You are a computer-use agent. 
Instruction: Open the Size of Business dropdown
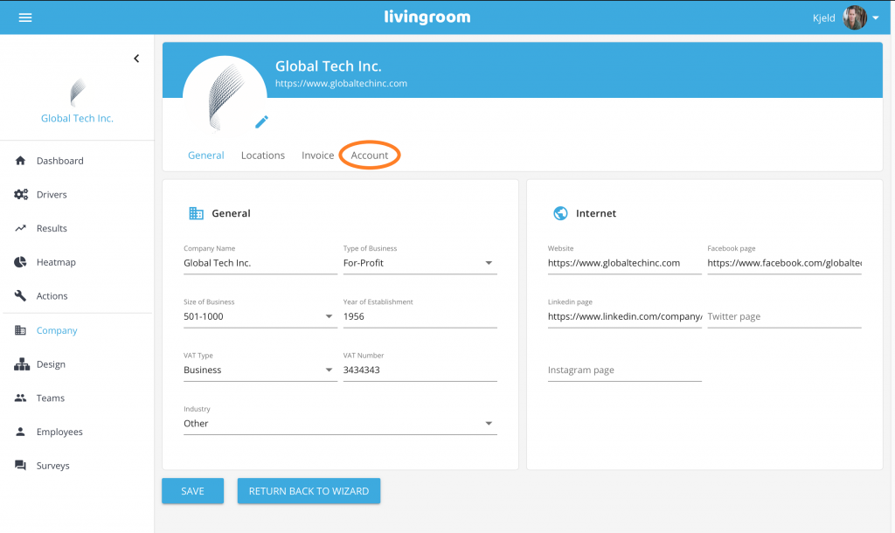[x=260, y=316]
